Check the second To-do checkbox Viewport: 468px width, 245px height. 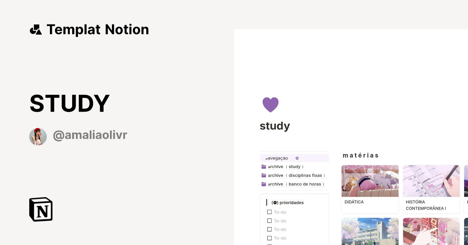(x=269, y=220)
